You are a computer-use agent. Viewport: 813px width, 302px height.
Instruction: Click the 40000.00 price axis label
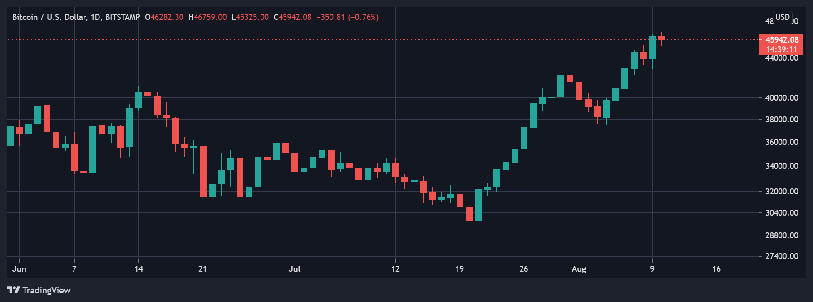(x=782, y=97)
